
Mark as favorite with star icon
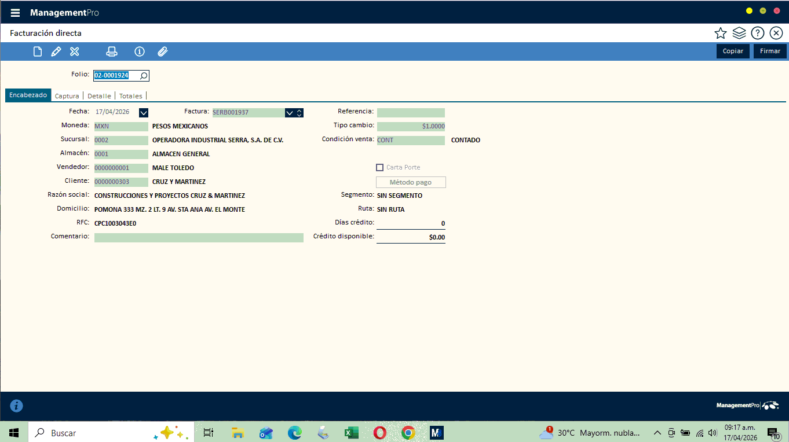pos(720,33)
